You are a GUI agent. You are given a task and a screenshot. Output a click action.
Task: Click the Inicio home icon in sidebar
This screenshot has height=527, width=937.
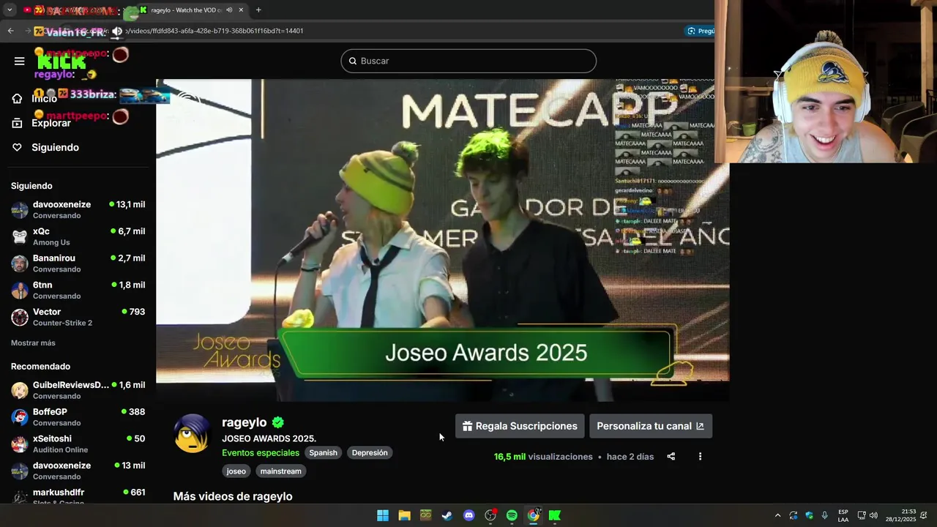tap(18, 99)
